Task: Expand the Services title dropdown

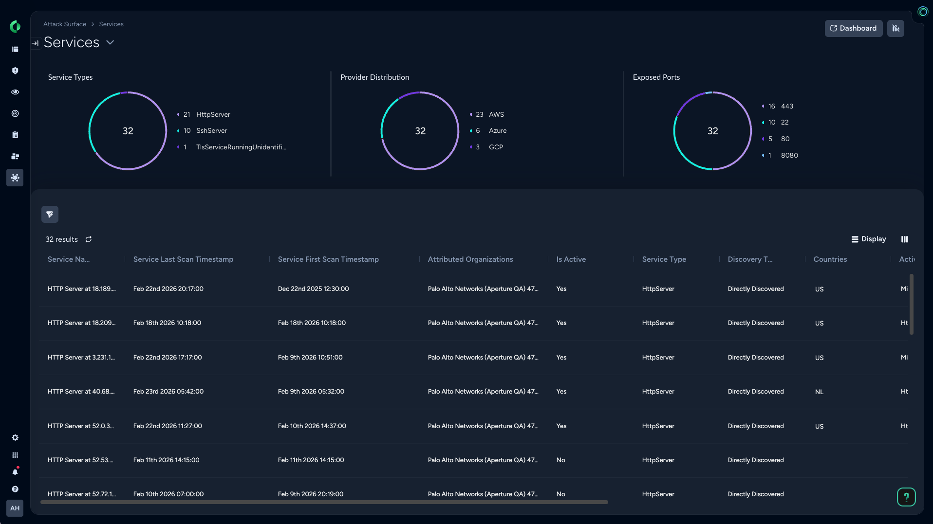Action: click(111, 43)
